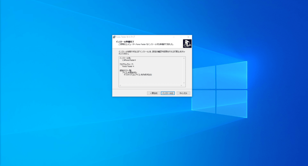Minimize the Forex Tester setup window
Screen dimensions: 308x166
[x=174, y=37]
